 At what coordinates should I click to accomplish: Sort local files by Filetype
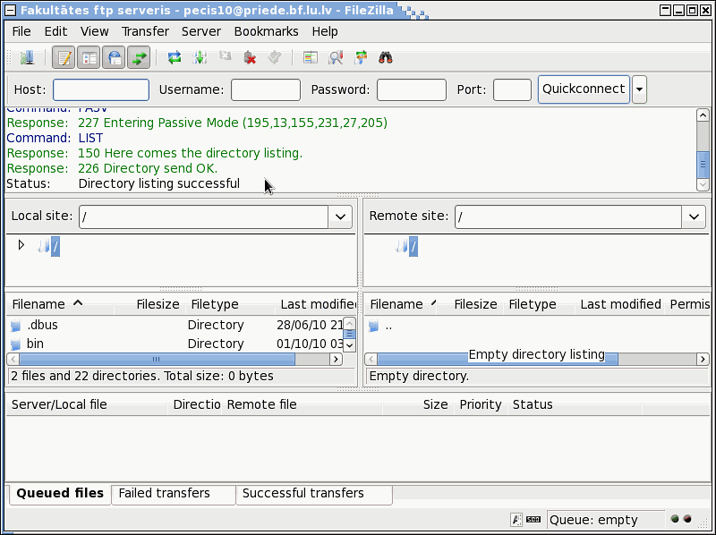tap(231, 304)
